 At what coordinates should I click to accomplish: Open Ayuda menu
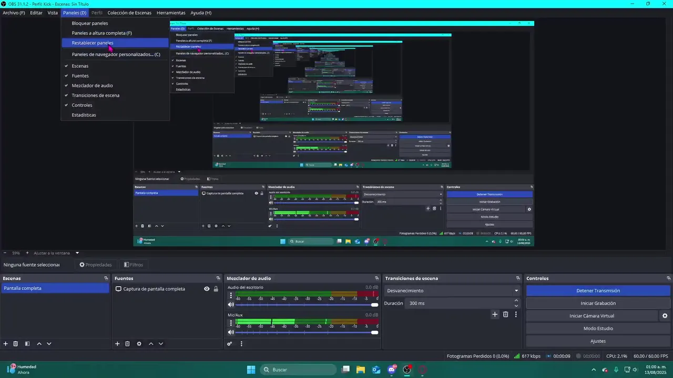coord(201,13)
